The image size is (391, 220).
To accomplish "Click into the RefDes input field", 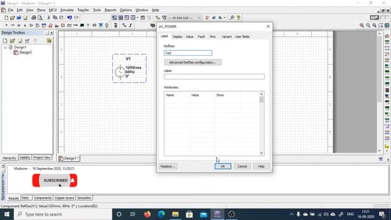I will point(188,53).
